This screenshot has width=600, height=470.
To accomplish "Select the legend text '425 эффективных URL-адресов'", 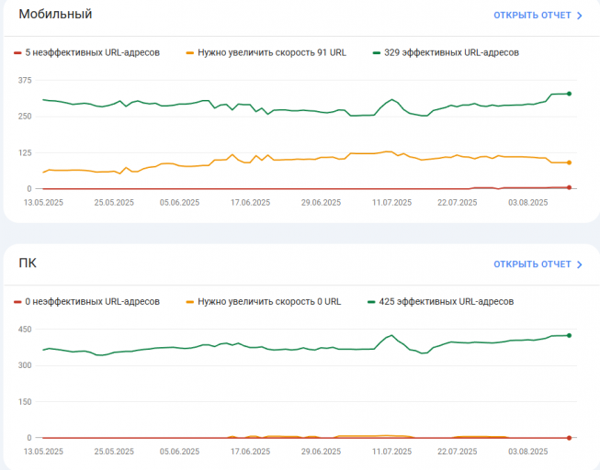I will pyautogui.click(x=447, y=301).
